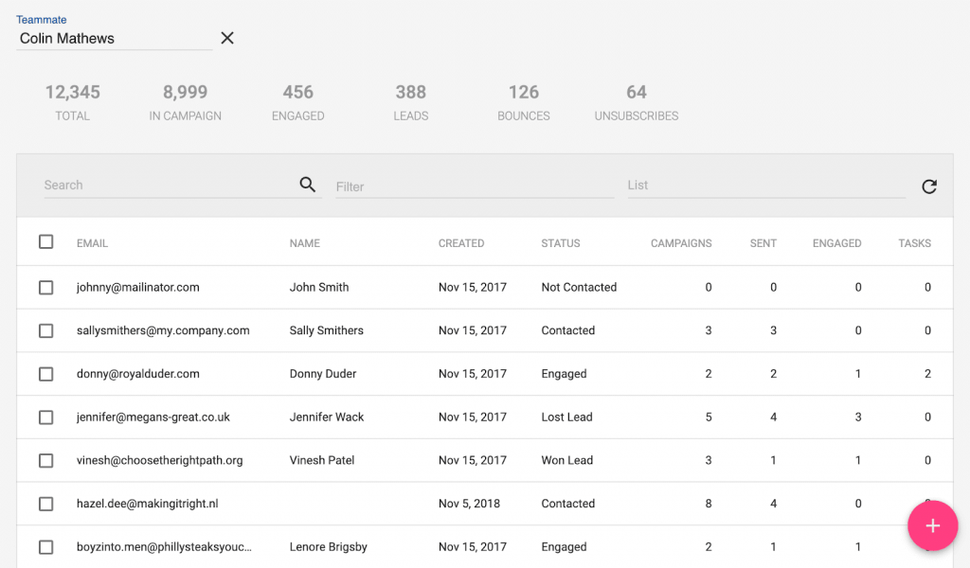Select checkbox for sallysmithers@my.company.com
The image size is (970, 568).
[x=45, y=330]
